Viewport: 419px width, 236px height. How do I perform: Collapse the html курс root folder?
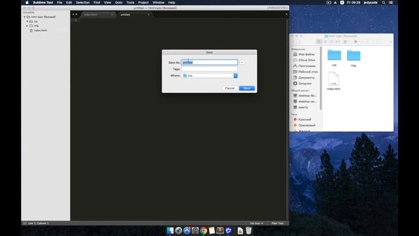click(x=25, y=17)
